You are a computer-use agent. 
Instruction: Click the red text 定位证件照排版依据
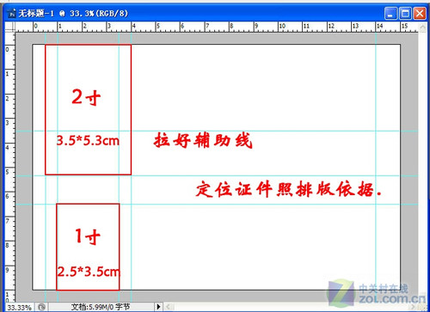point(289,189)
